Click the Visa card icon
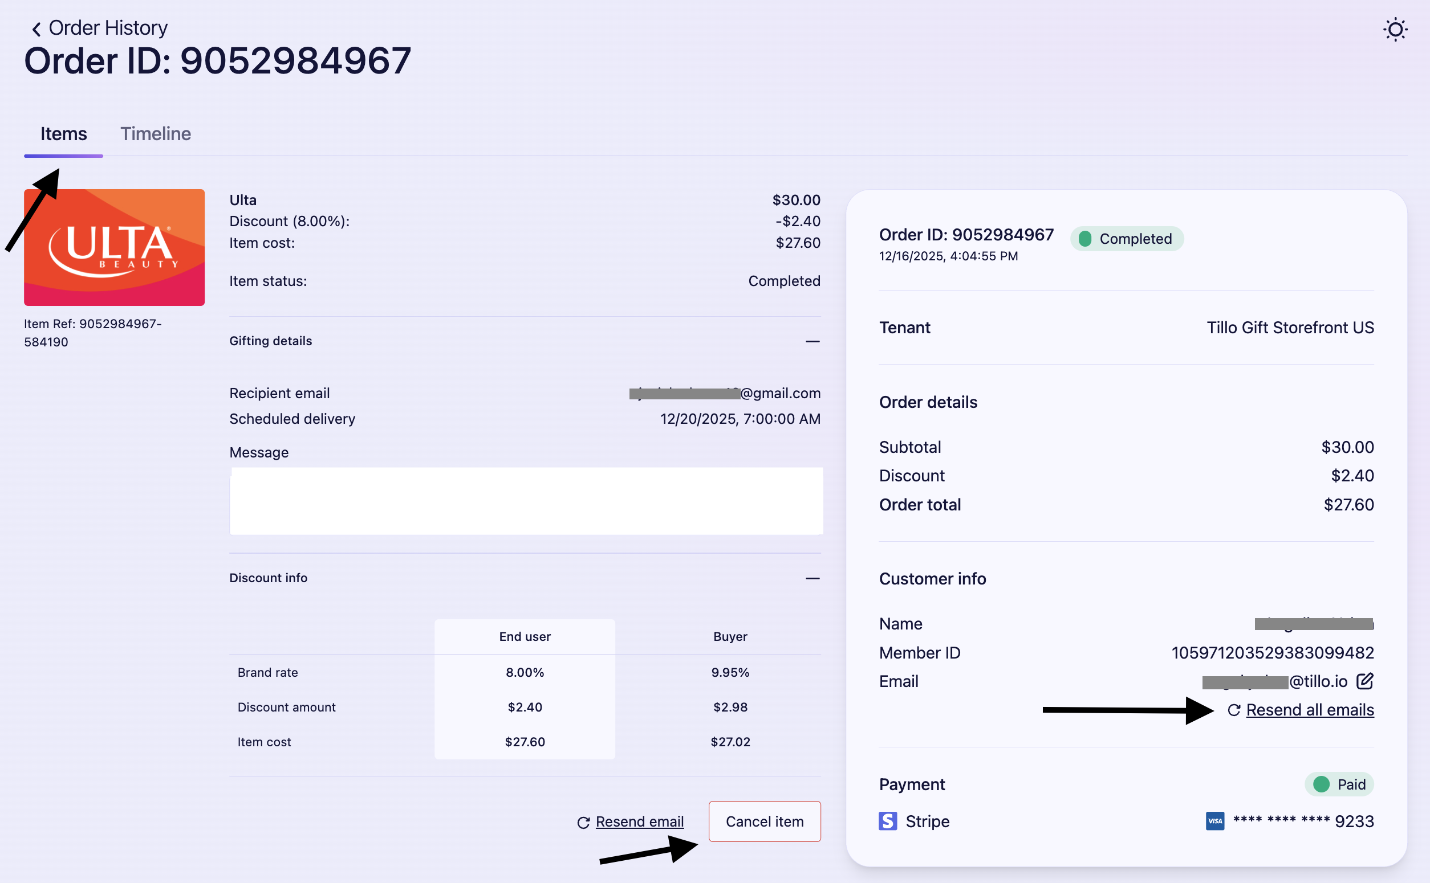The width and height of the screenshot is (1430, 883). click(x=1214, y=821)
